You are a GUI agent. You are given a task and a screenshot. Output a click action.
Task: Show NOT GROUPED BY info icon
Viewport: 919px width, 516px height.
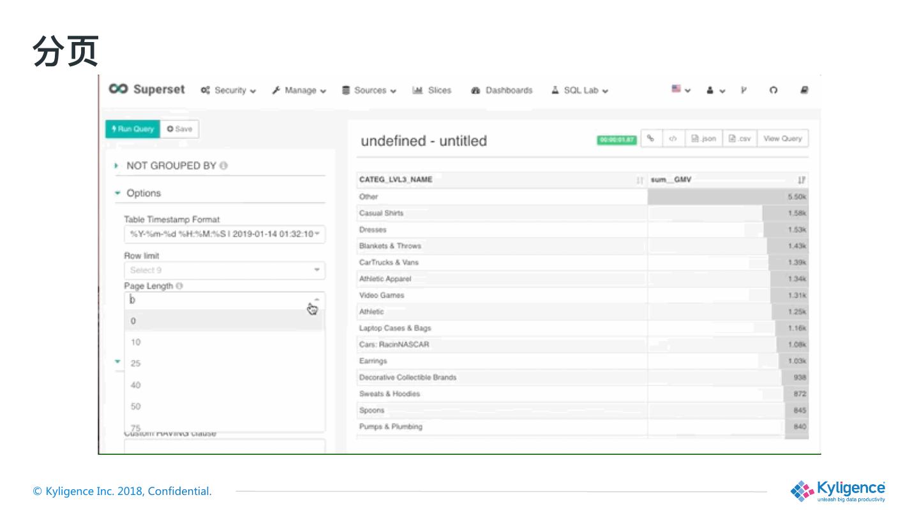pyautogui.click(x=224, y=166)
